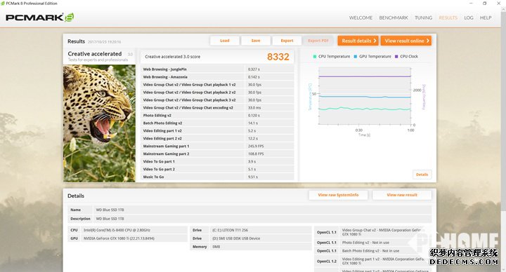
Task: Open Result details
Action: tap(358, 41)
